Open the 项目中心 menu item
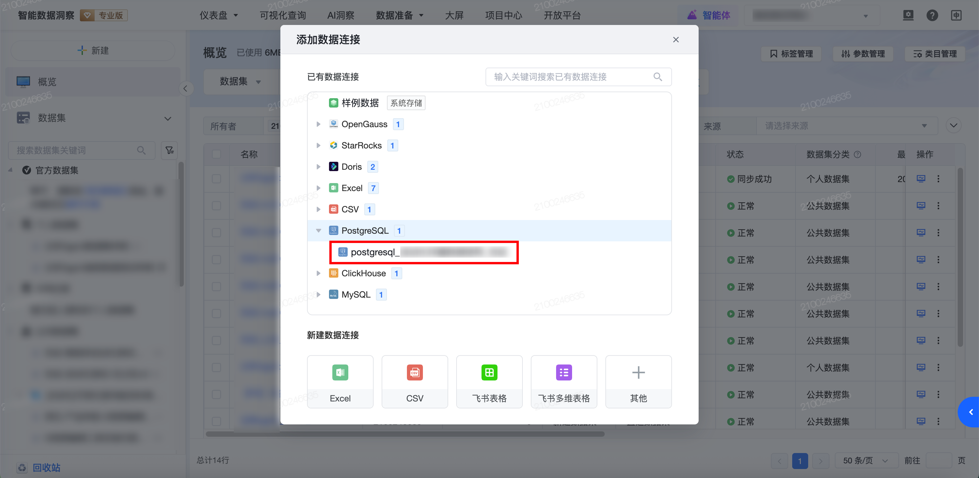Viewport: 979px width, 478px height. (503, 15)
